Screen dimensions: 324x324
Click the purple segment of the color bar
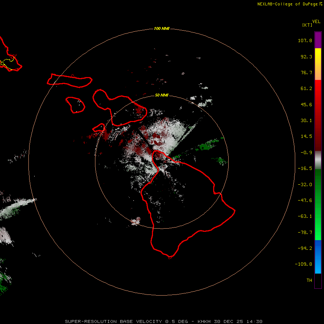tap(318, 40)
